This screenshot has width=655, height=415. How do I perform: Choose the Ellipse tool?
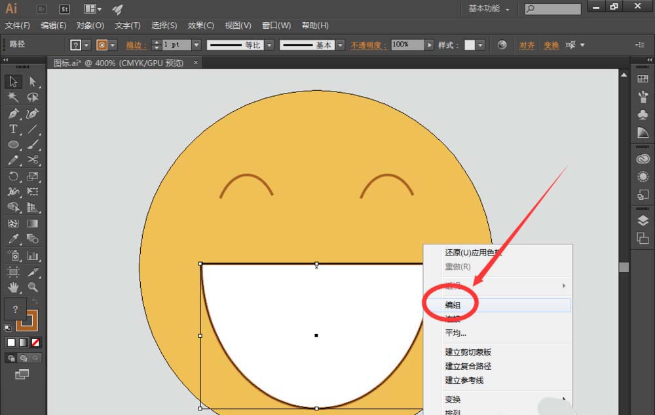pyautogui.click(x=13, y=144)
